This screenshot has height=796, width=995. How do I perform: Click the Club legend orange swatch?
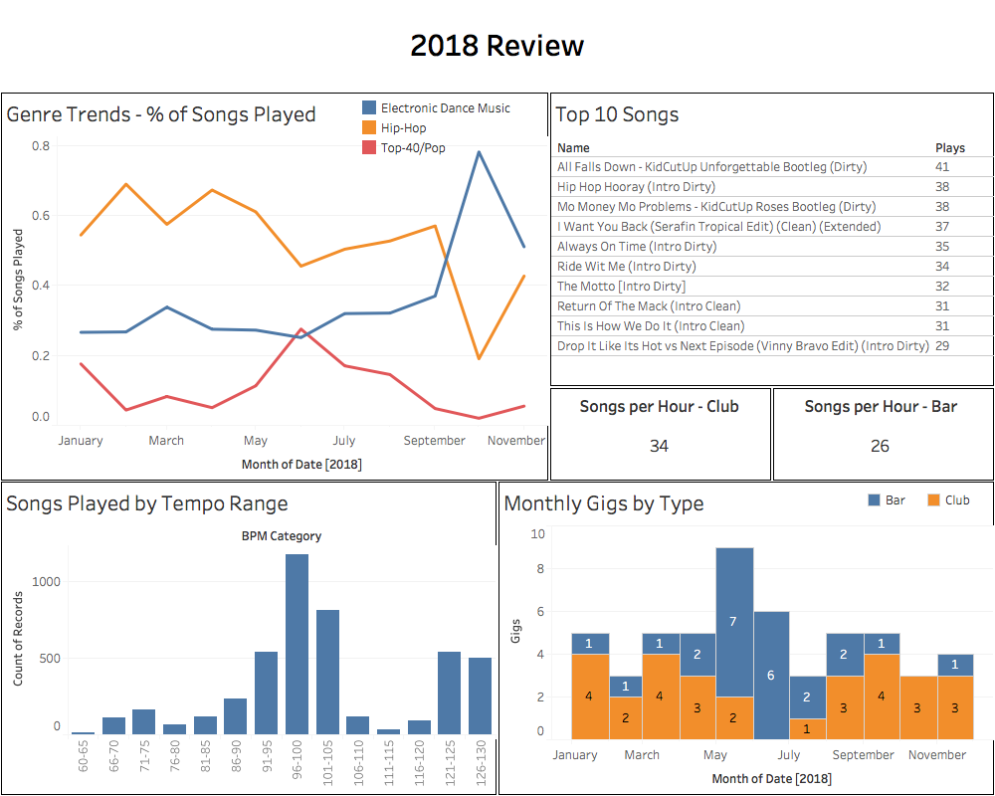(x=934, y=500)
